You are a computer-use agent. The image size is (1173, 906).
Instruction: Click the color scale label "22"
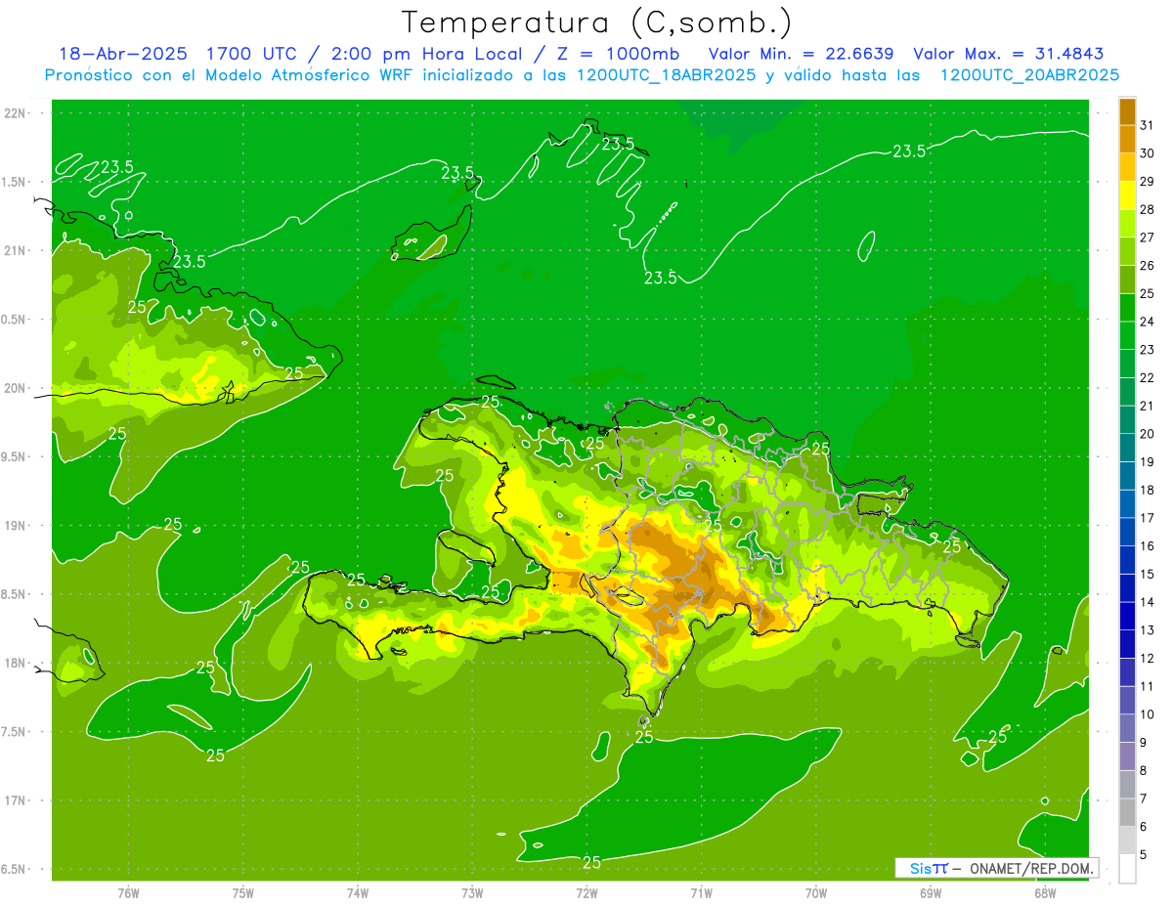pyautogui.click(x=1148, y=378)
